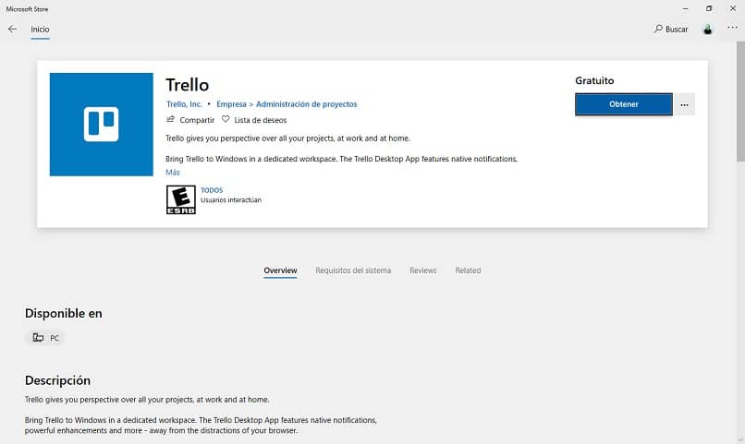The image size is (745, 444).
Task: Open the top-right more options menu
Action: (733, 29)
